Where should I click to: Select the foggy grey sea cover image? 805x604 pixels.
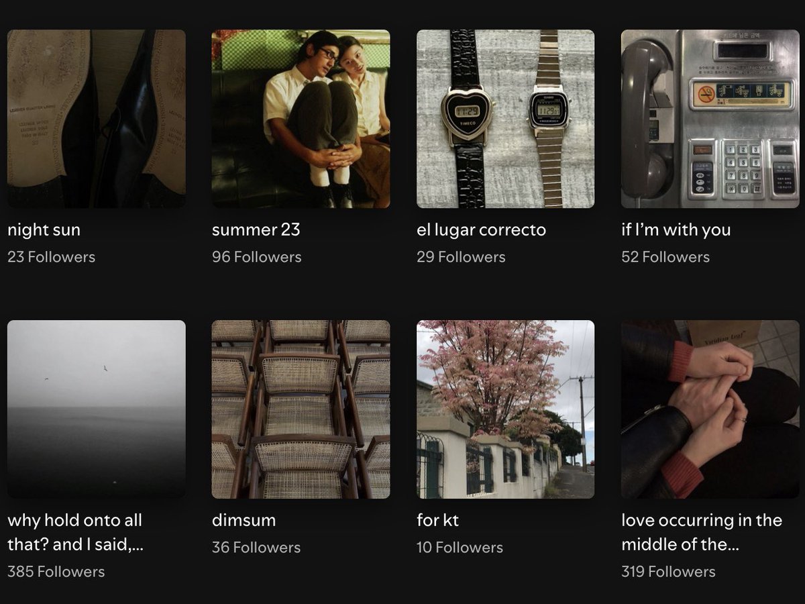[96, 409]
